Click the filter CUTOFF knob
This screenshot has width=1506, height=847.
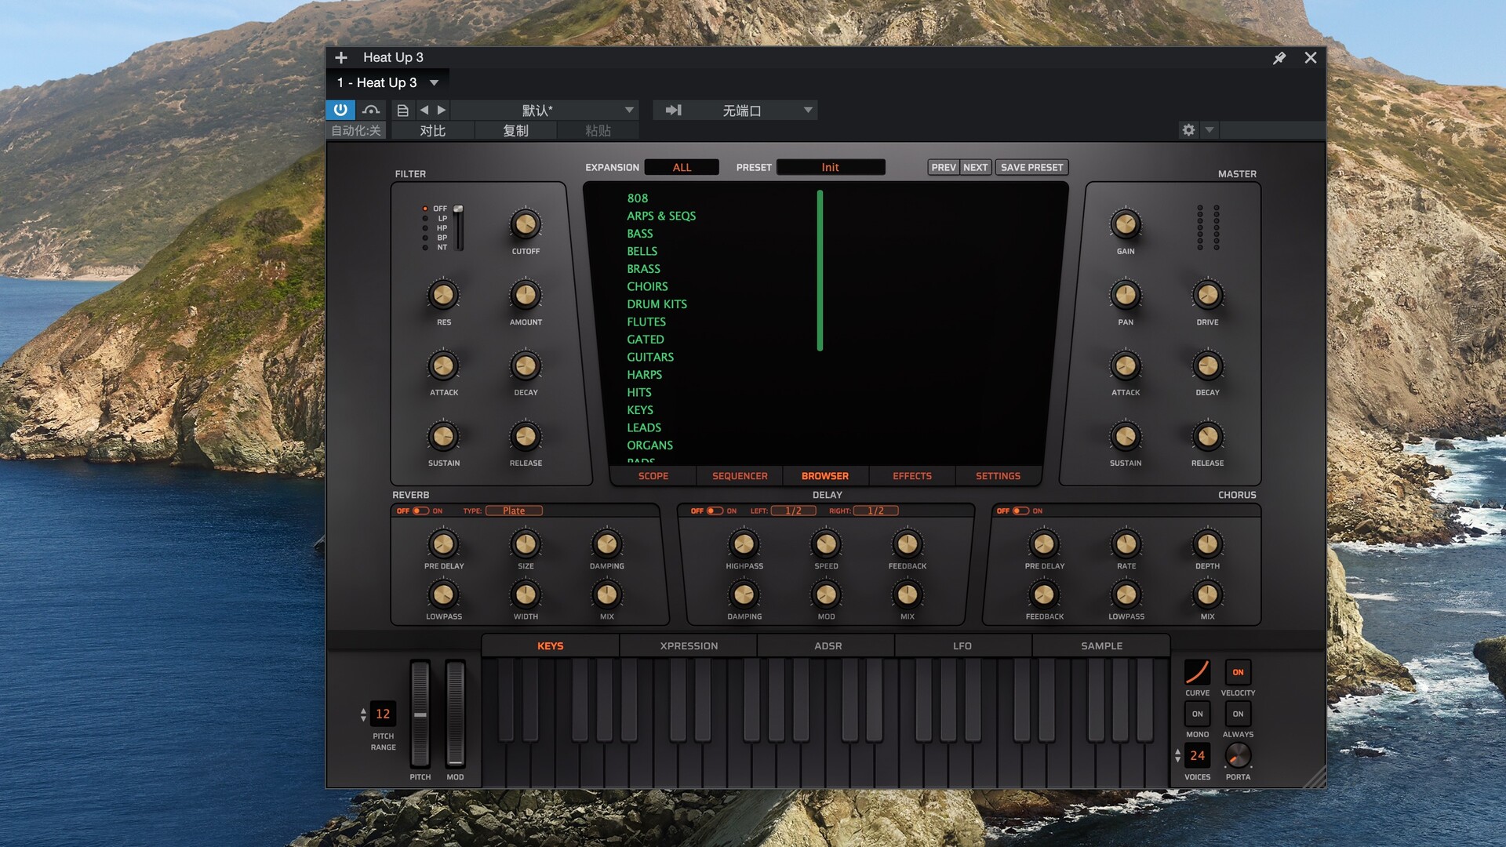tap(526, 225)
